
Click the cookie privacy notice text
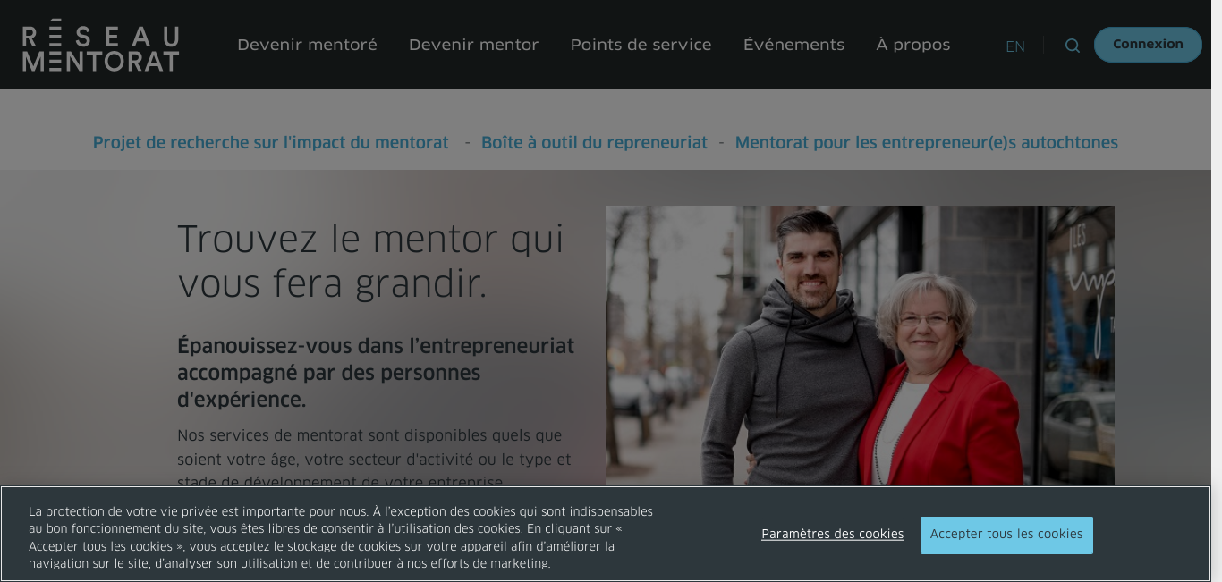tap(341, 537)
